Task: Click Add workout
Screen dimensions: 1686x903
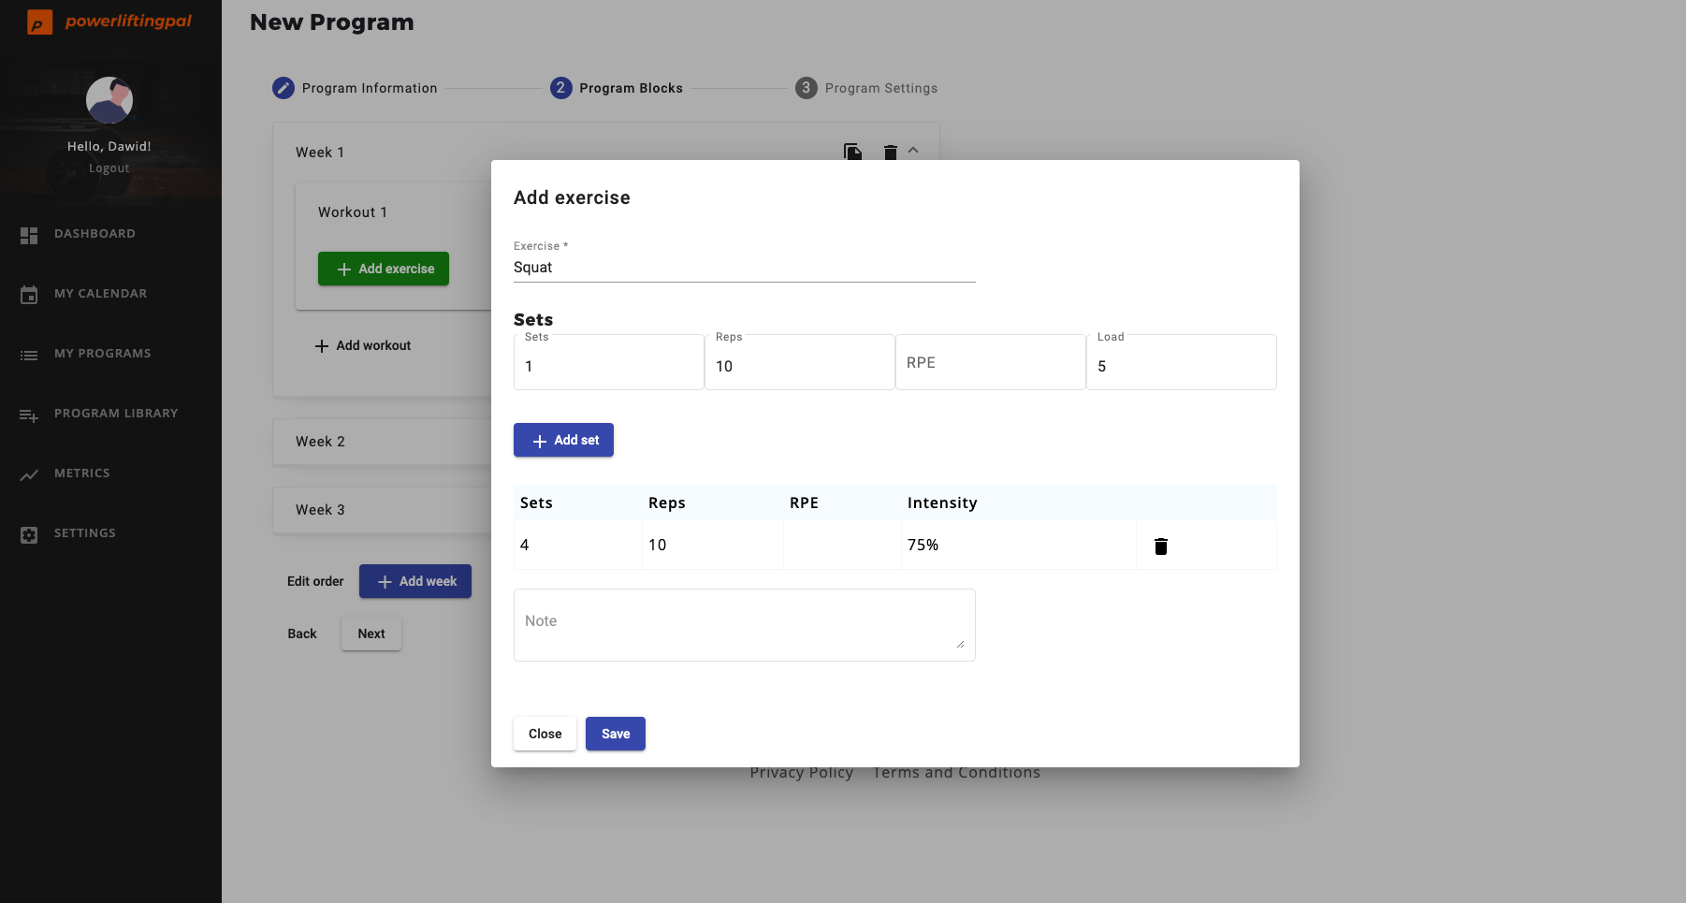Action: 363,345
